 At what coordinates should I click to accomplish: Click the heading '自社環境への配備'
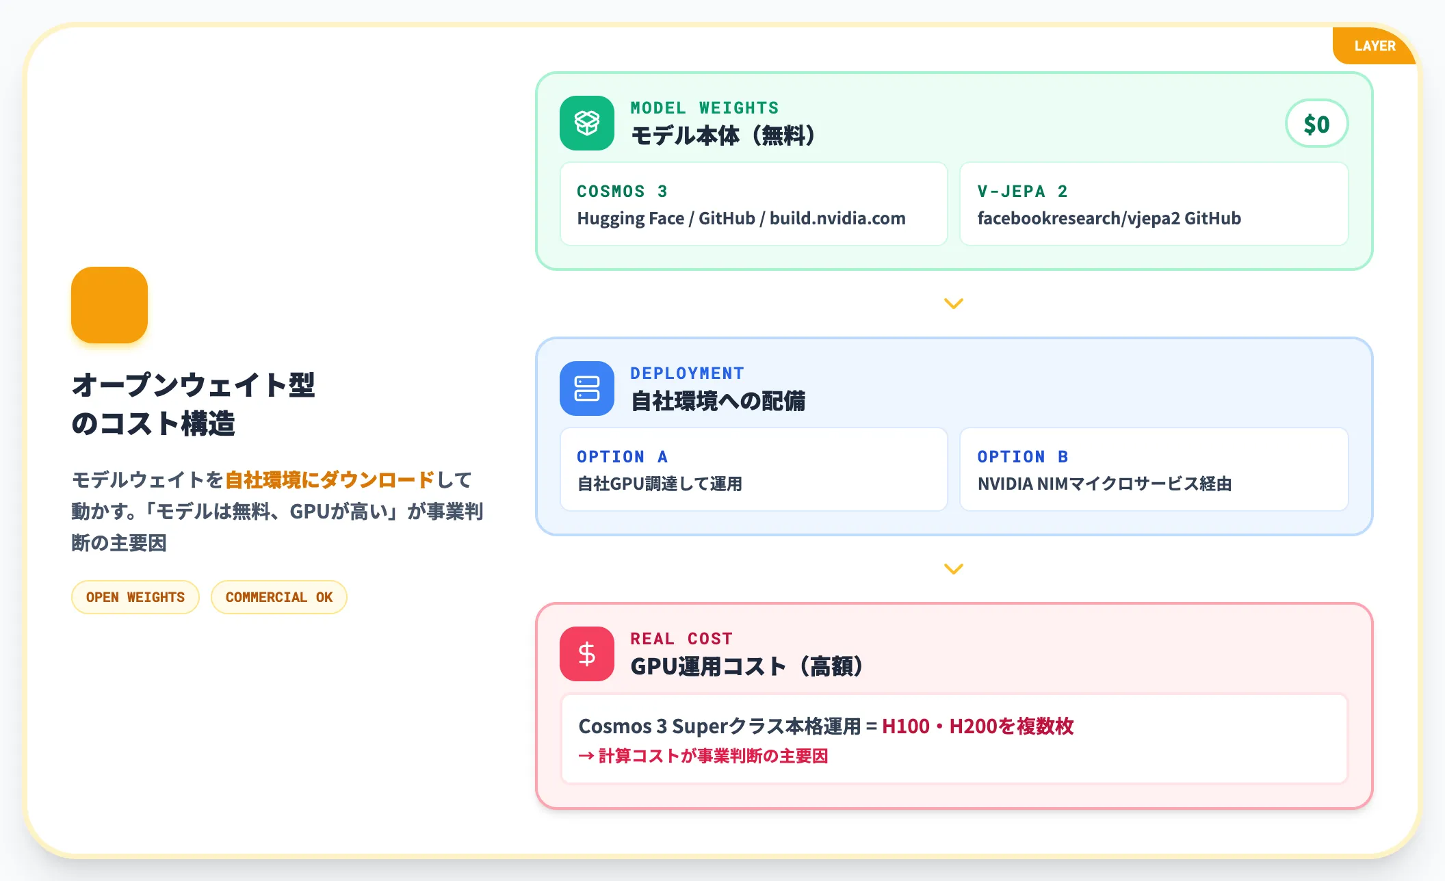pyautogui.click(x=718, y=401)
